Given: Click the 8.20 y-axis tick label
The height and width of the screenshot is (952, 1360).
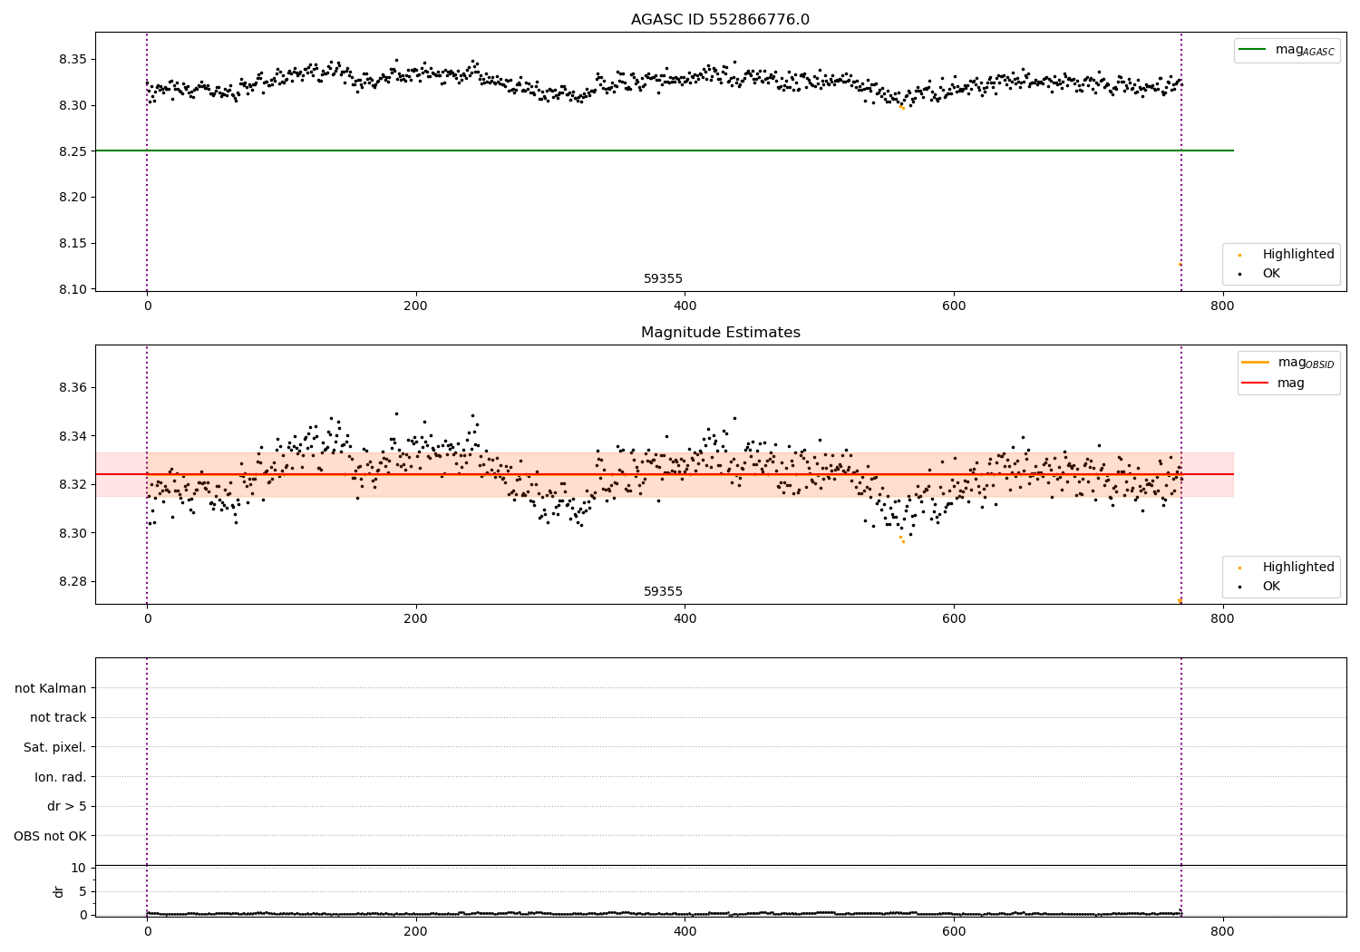Looking at the screenshot, I should (72, 198).
